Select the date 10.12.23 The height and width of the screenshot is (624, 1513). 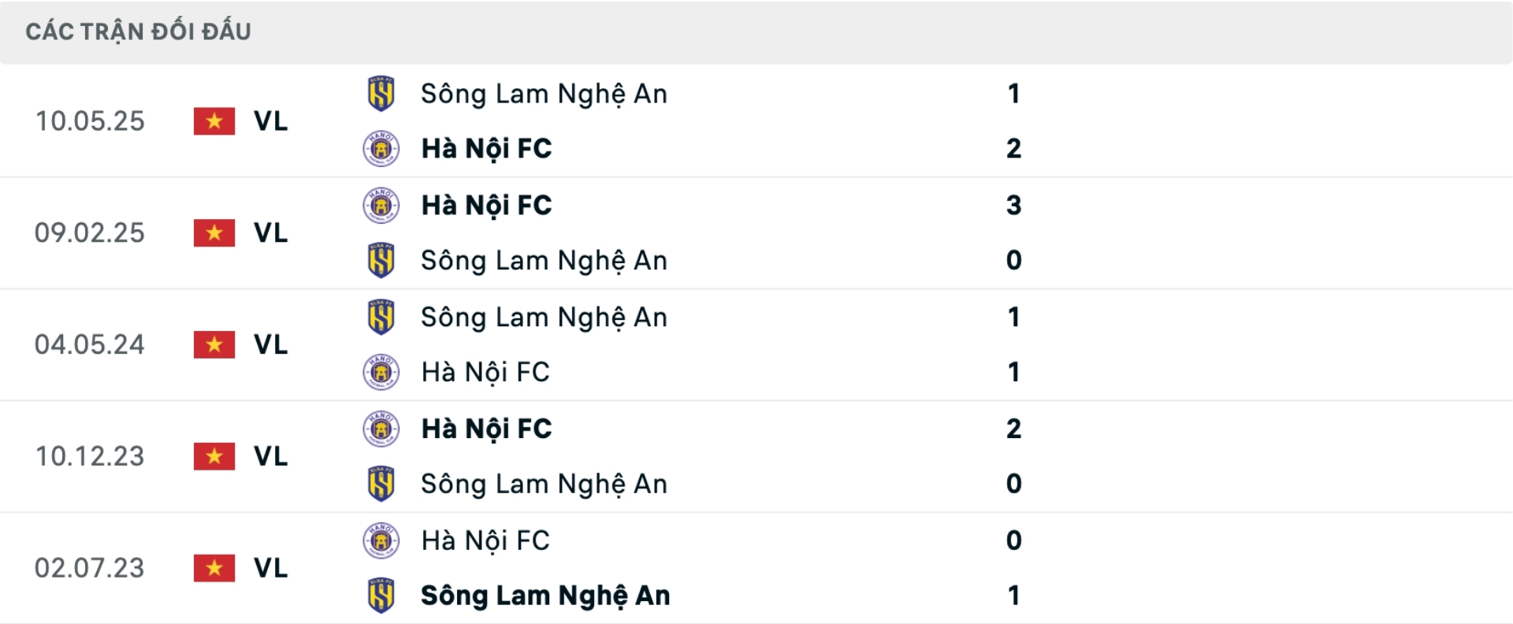(90, 457)
